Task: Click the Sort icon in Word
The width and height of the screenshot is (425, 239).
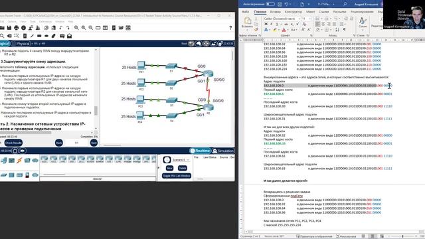Action: pyautogui.click(x=337, y=30)
